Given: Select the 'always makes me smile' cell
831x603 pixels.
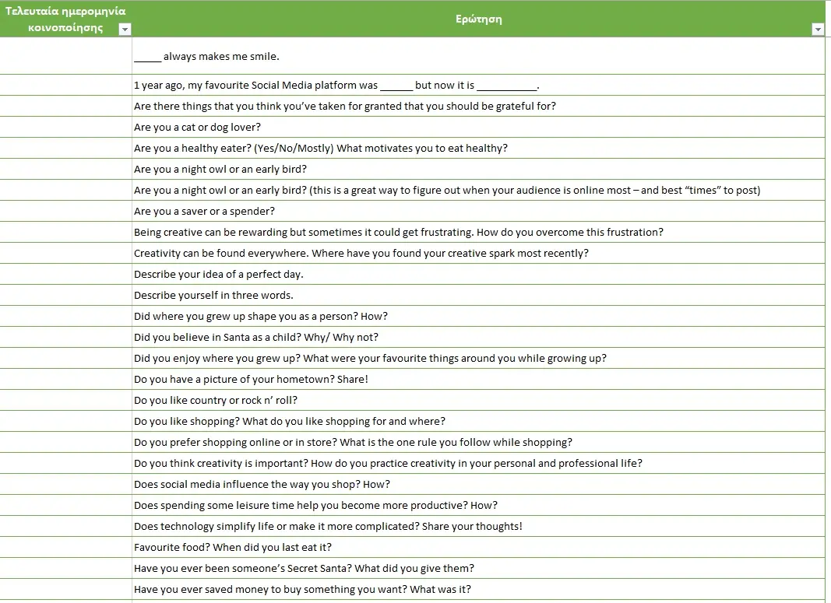Looking at the screenshot, I should tap(478, 56).
